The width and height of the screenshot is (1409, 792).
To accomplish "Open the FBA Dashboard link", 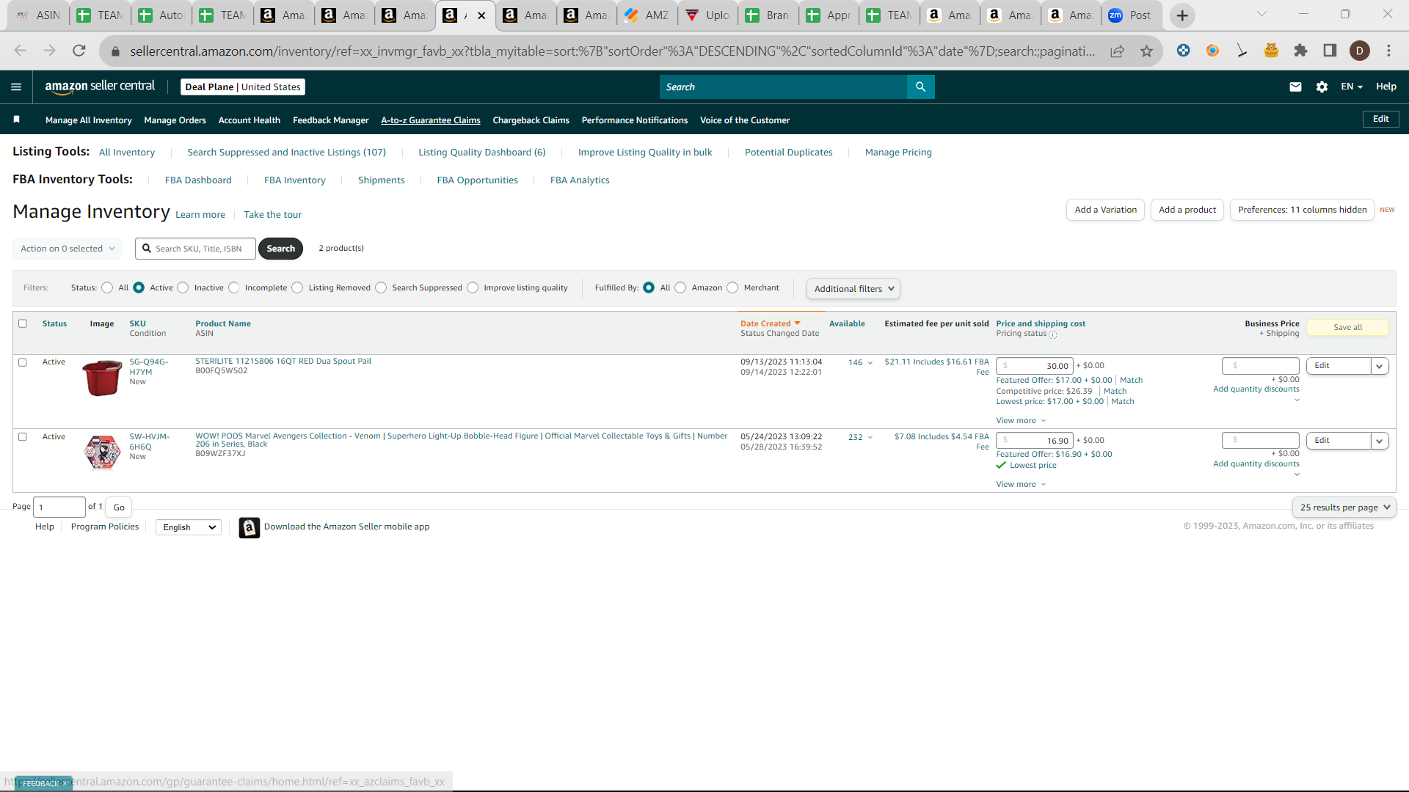I will pyautogui.click(x=198, y=180).
